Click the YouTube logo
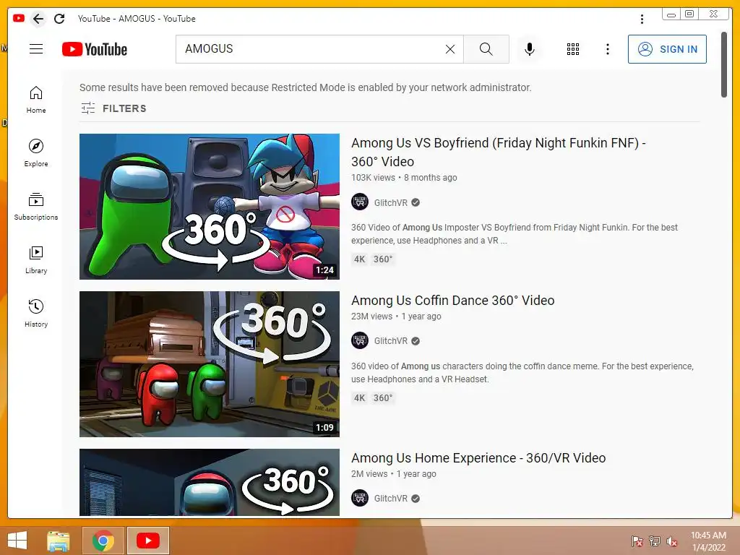Screen dimensions: 740x555 [95, 49]
